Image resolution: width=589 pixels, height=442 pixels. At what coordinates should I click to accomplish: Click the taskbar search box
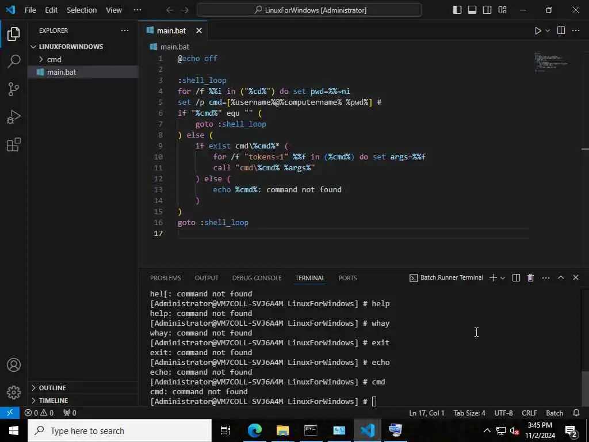tap(120, 430)
